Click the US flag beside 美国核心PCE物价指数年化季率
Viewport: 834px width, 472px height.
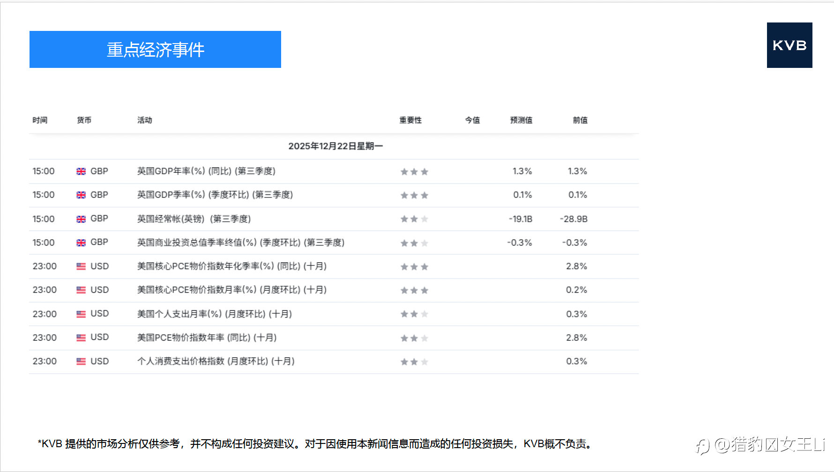coord(81,266)
